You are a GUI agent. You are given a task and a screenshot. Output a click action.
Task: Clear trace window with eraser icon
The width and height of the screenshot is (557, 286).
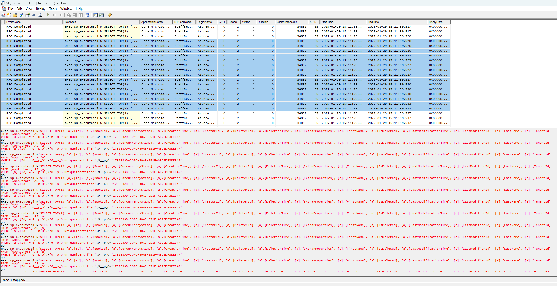(40, 15)
